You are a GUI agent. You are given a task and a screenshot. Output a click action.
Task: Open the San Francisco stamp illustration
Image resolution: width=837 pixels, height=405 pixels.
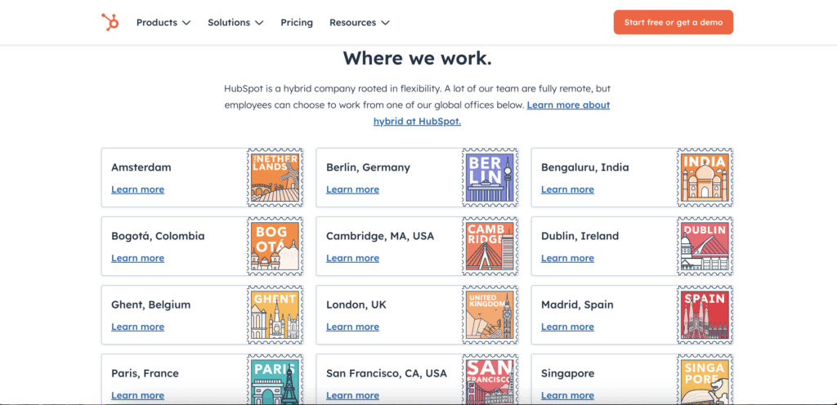(490, 380)
